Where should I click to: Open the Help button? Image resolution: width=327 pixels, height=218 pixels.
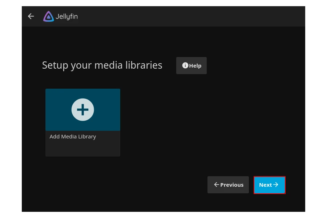pyautogui.click(x=191, y=65)
